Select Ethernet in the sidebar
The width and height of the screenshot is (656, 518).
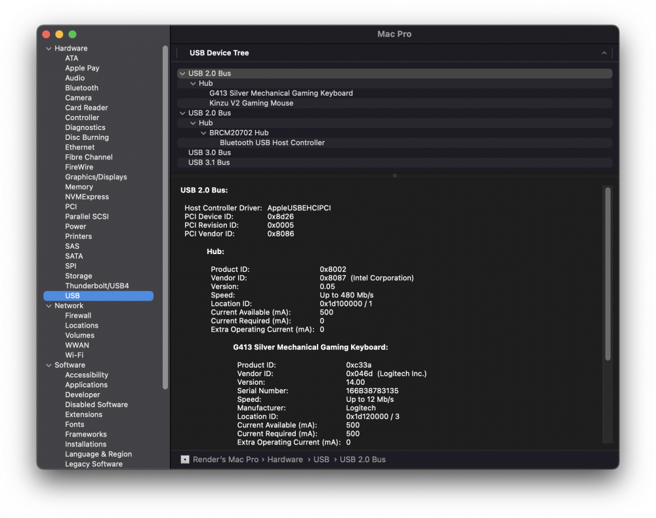tap(79, 148)
